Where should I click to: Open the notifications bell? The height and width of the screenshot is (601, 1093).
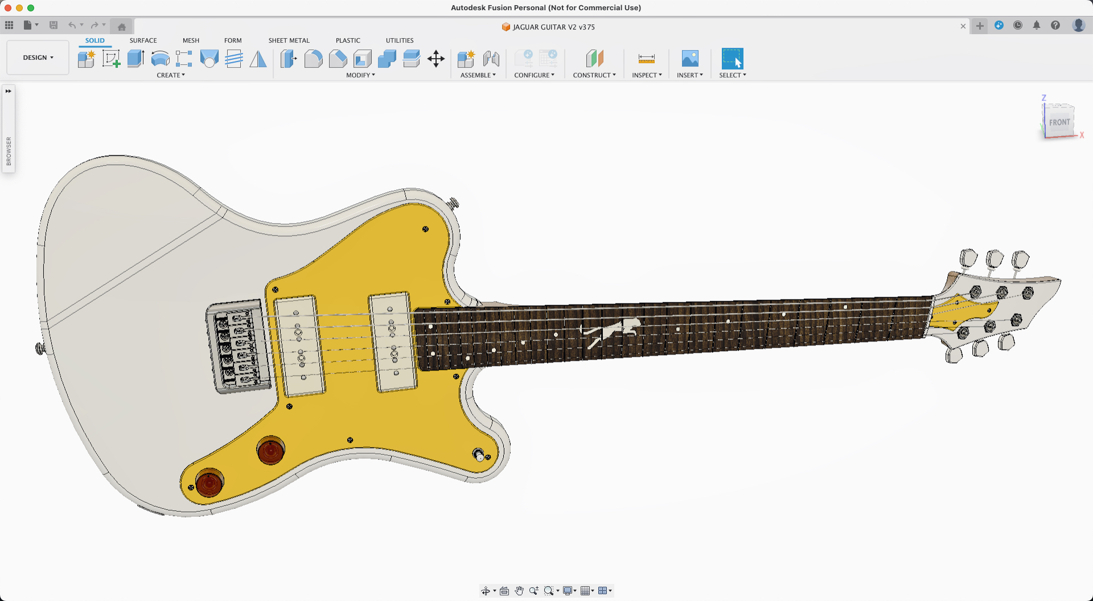click(1037, 26)
